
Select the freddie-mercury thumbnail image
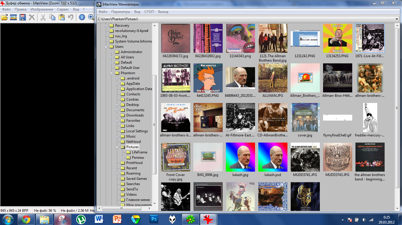coord(370,118)
